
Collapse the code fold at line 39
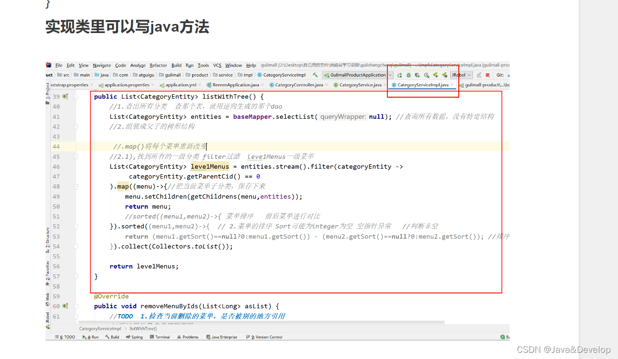76,97
